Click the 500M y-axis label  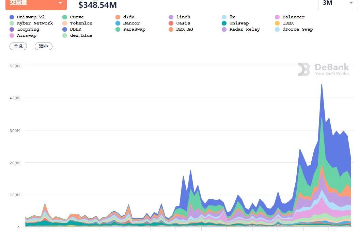(x=15, y=66)
